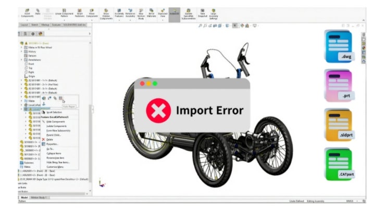Choose Invert Selection in context menu
Viewport: 387px width, 210px height.
(54, 112)
